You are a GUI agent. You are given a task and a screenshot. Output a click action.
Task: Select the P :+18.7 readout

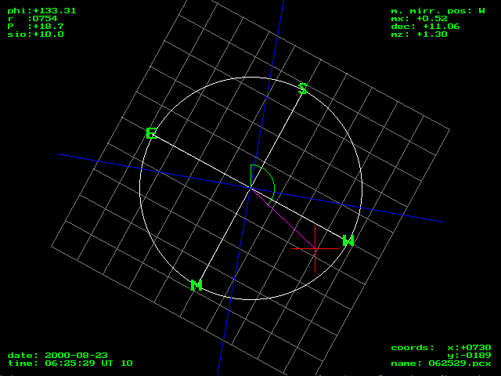[x=35, y=26]
